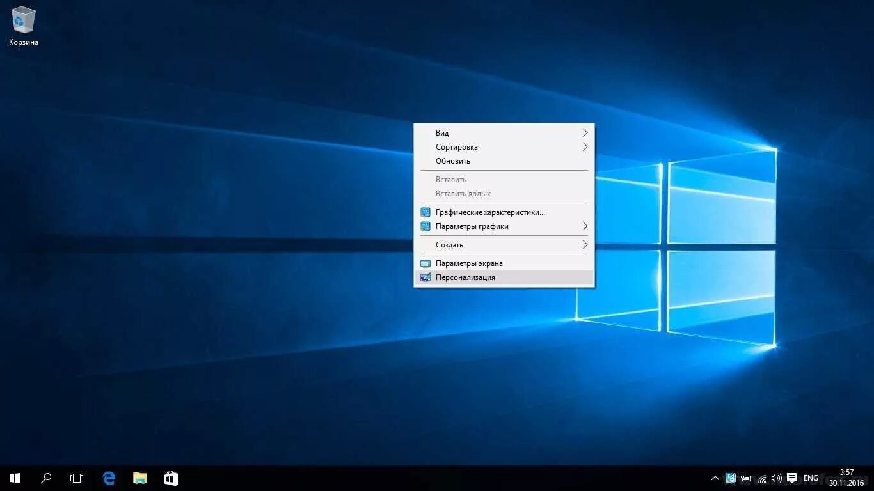Click Intel icon beside Параметры графики
The image size is (874, 491).
[x=425, y=226]
